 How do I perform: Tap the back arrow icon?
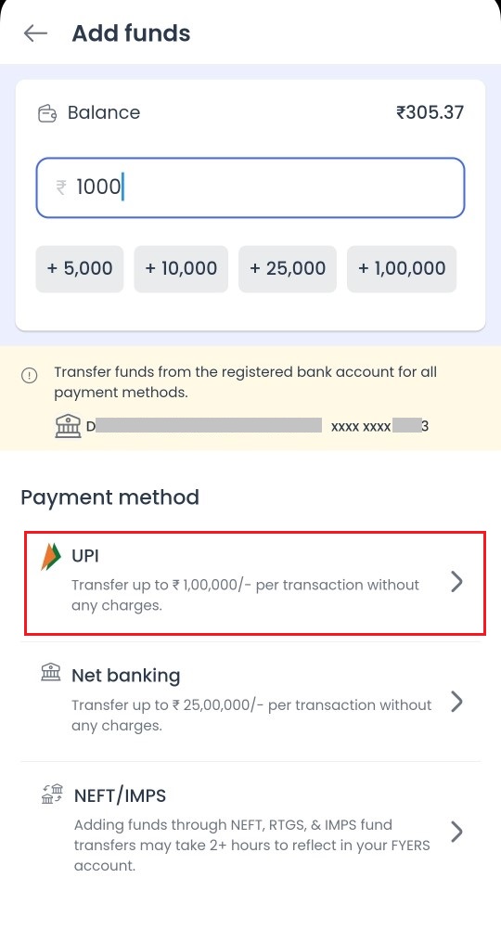click(35, 33)
